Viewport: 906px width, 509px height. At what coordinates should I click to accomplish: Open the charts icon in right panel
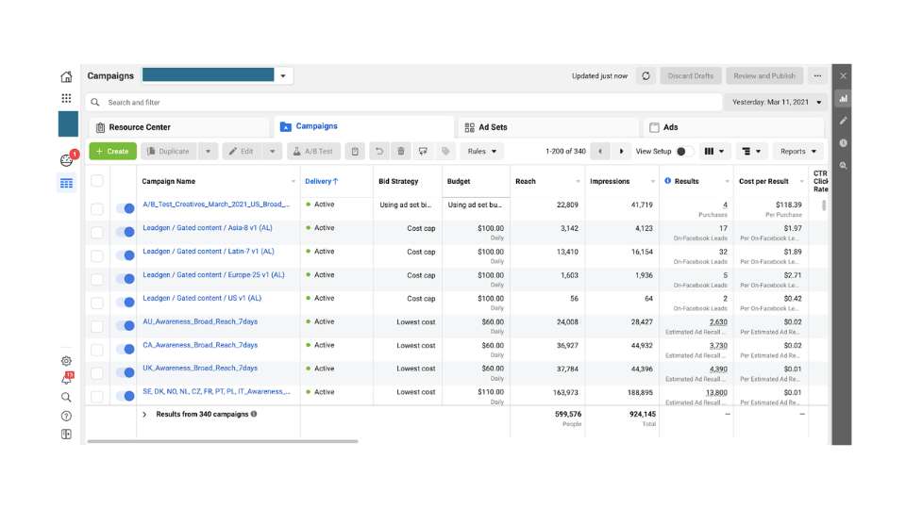coord(843,99)
